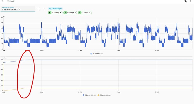Click the Verlauf page title
This screenshot has height=104, width=194.
(11, 1)
